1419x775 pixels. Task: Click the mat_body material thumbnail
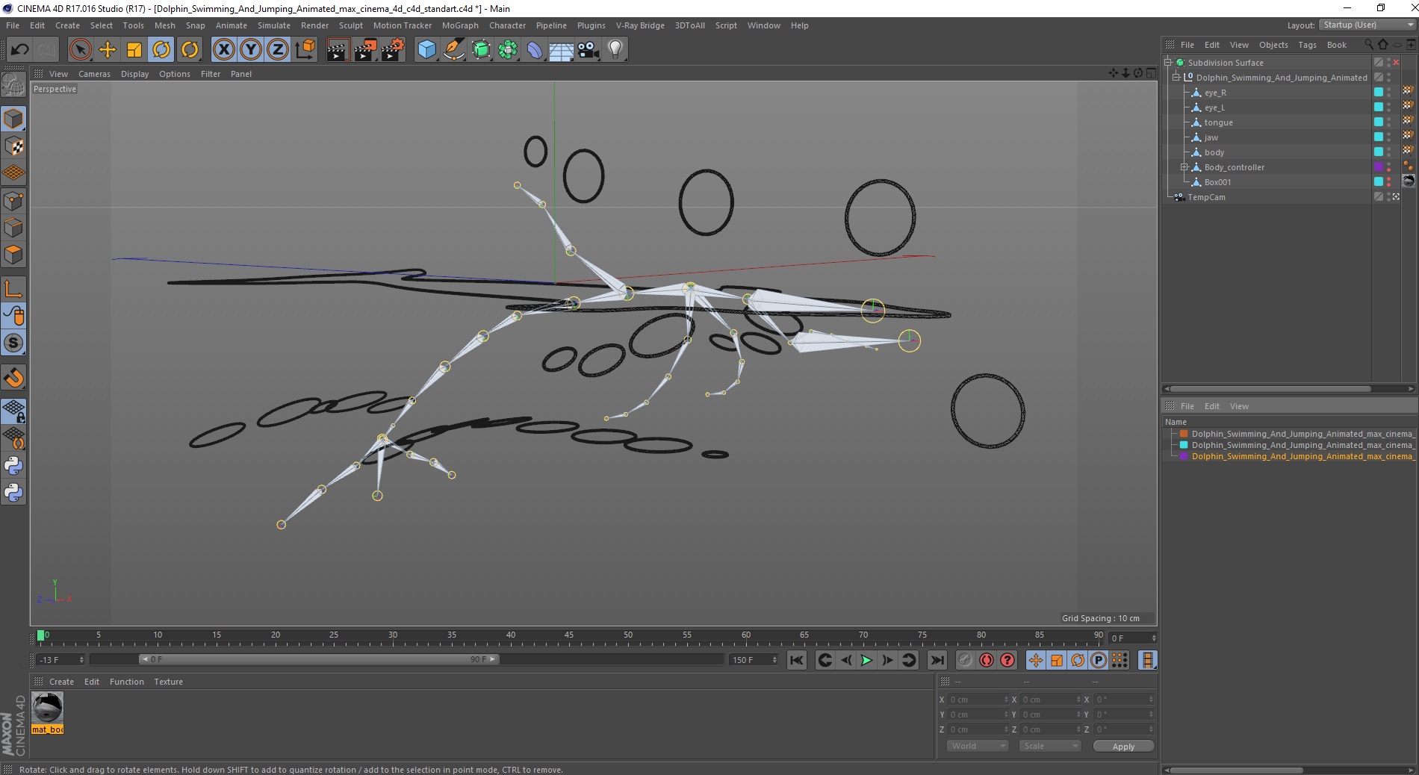pyautogui.click(x=47, y=707)
